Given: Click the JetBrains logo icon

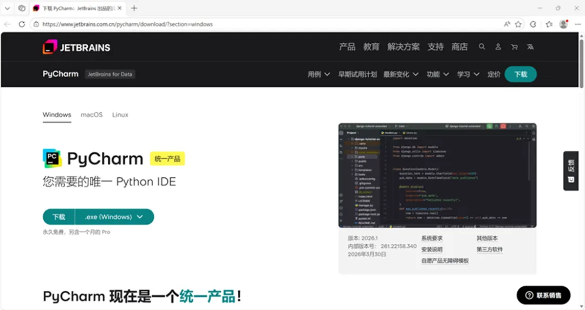Looking at the screenshot, I should [50, 47].
